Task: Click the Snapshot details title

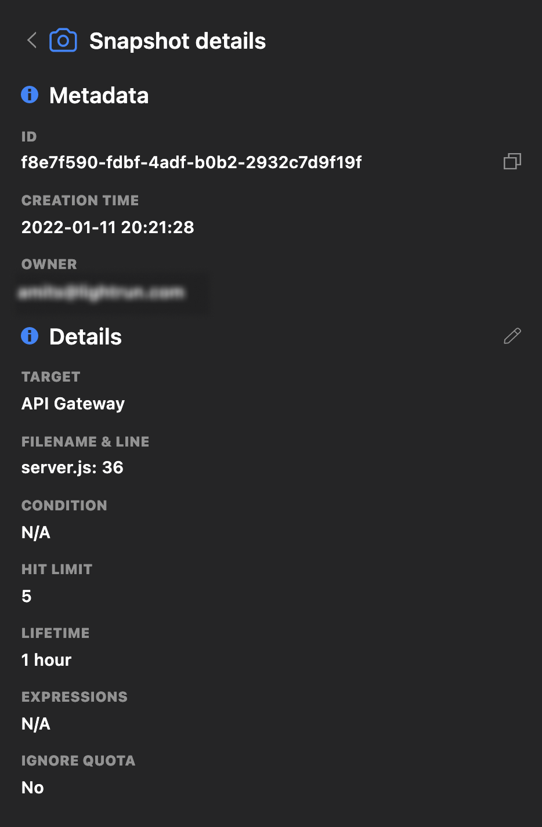Action: 177,41
